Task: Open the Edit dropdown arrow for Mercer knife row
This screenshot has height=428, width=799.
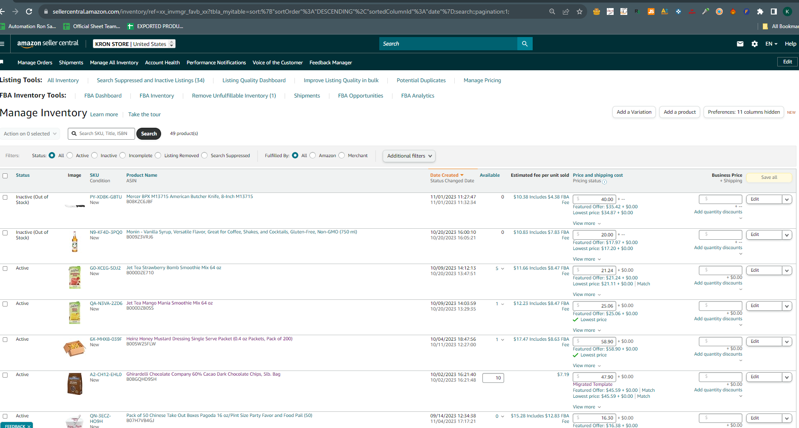Action: coord(787,199)
